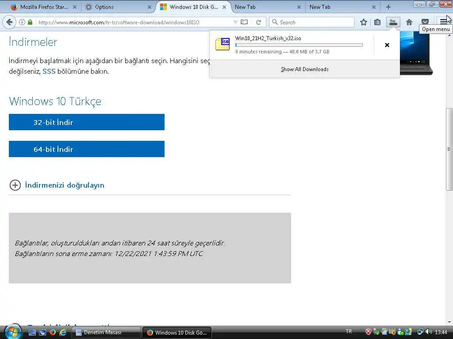Viewport: 453px width, 339px height.
Task: Toggle Reader View book icon
Action: click(244, 22)
